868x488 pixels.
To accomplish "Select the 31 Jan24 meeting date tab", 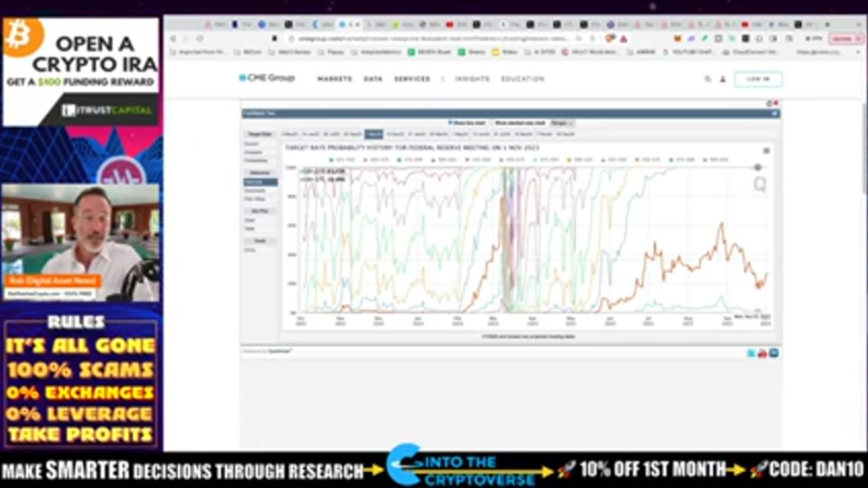I will click(417, 134).
